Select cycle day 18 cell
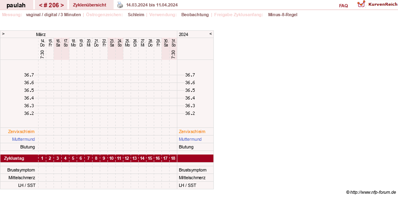Viewport: 398px width, 197px height. [x=173, y=159]
